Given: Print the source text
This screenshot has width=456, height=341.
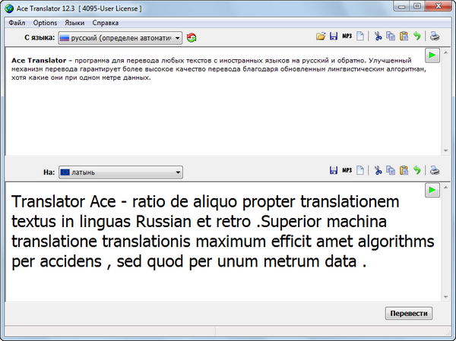Looking at the screenshot, I should pos(434,36).
